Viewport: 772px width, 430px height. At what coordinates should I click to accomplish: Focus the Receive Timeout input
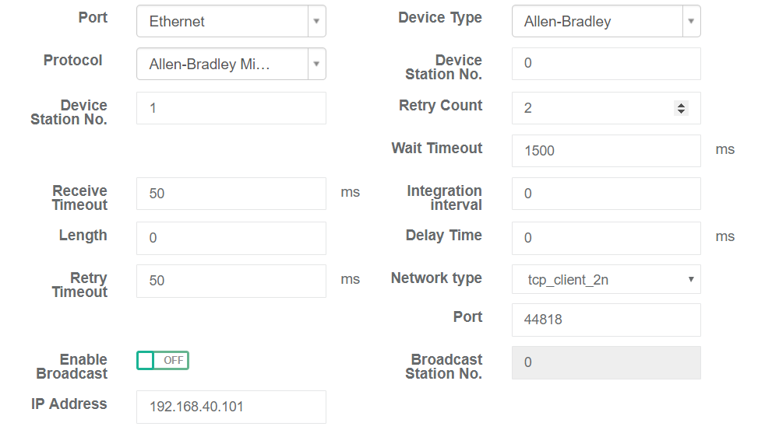pos(231,194)
